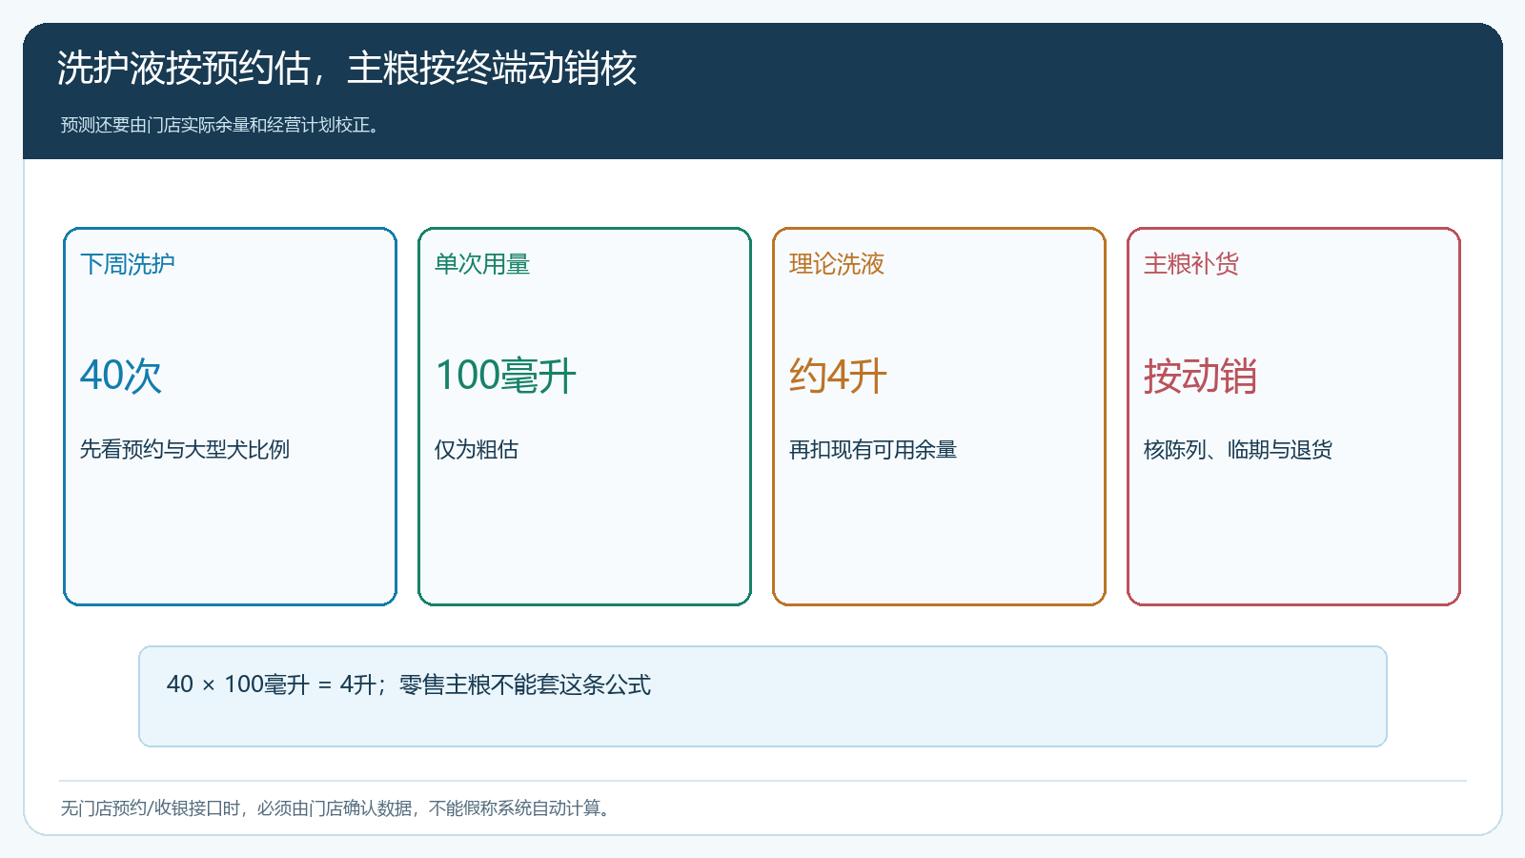The height and width of the screenshot is (858, 1525).
Task: Click the title 洗护液按预约估，主粮按终端动销核
Action: tap(347, 69)
